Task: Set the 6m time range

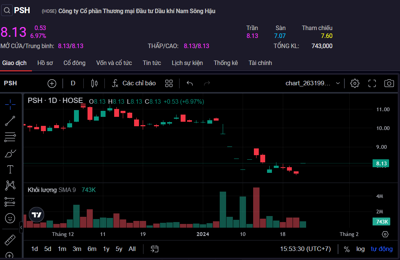Action: click(92, 249)
